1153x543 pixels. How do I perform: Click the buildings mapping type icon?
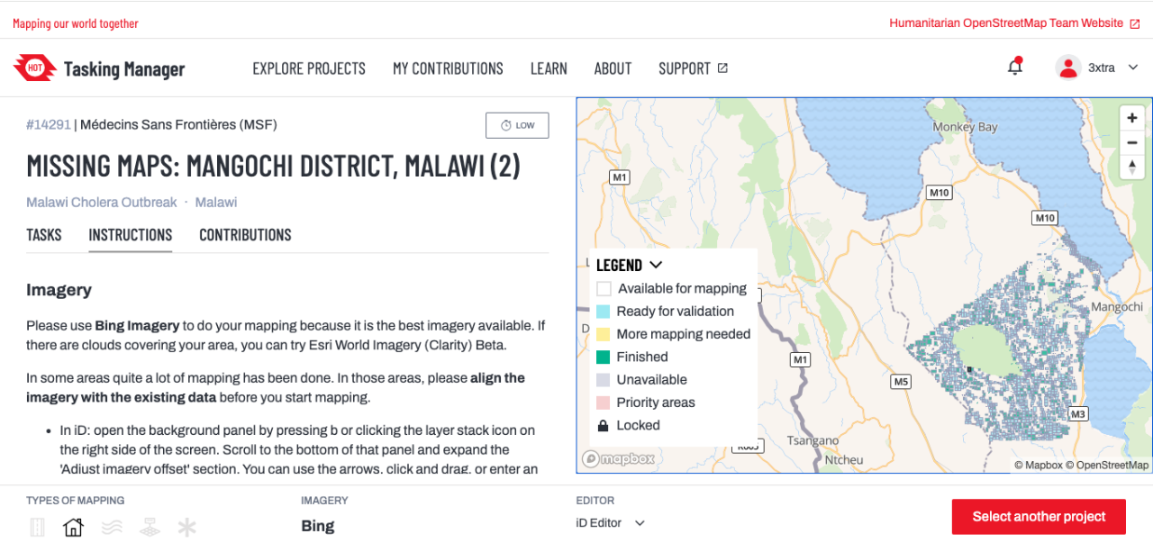73,528
